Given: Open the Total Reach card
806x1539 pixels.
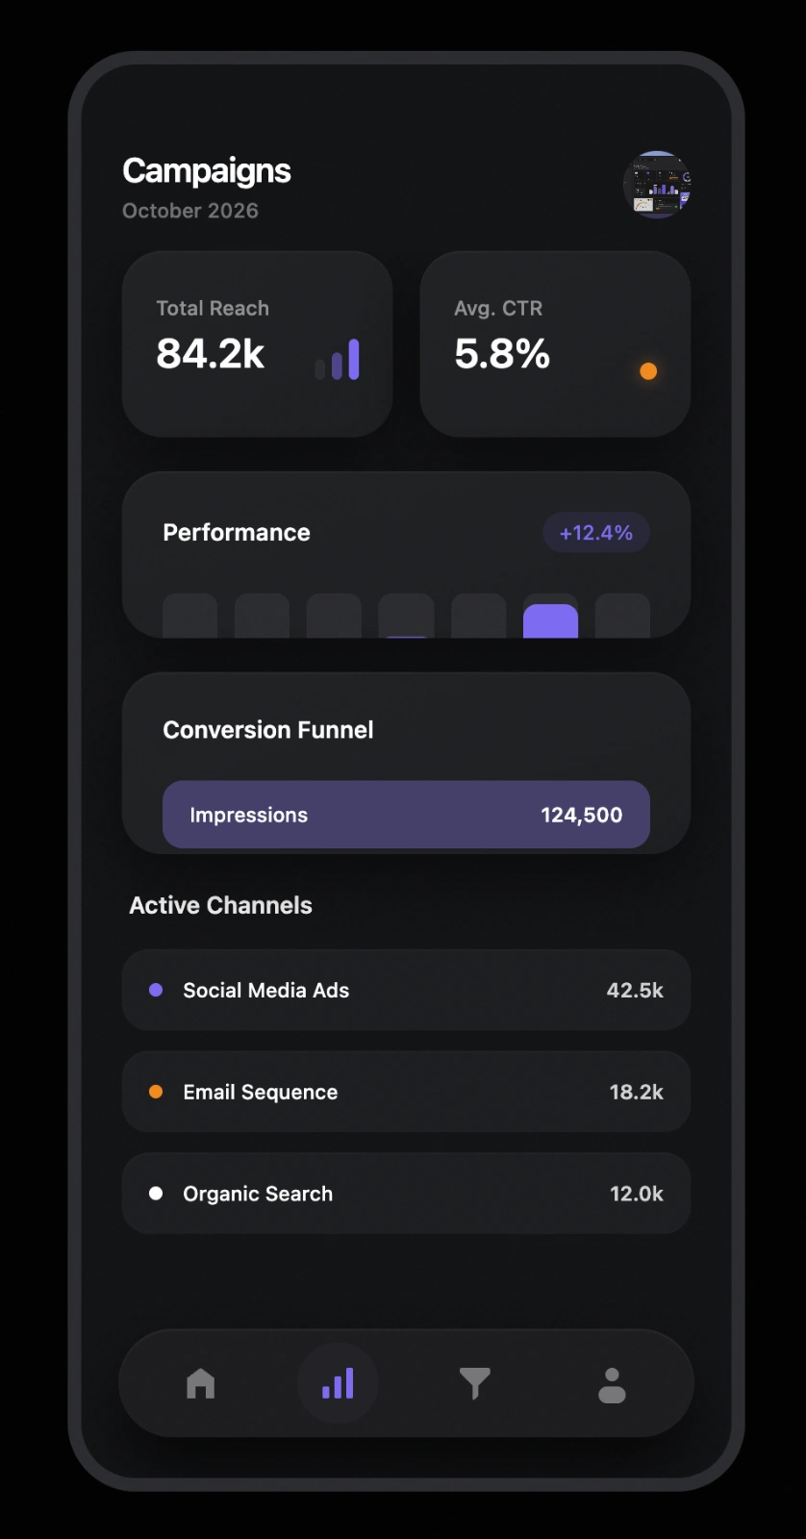Looking at the screenshot, I should [x=257, y=343].
